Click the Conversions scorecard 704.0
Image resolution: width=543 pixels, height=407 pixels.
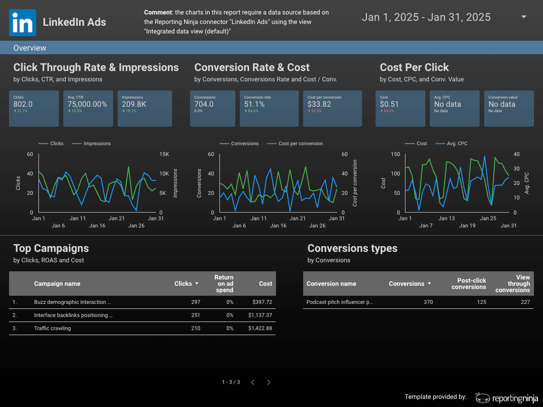pyautogui.click(x=213, y=109)
